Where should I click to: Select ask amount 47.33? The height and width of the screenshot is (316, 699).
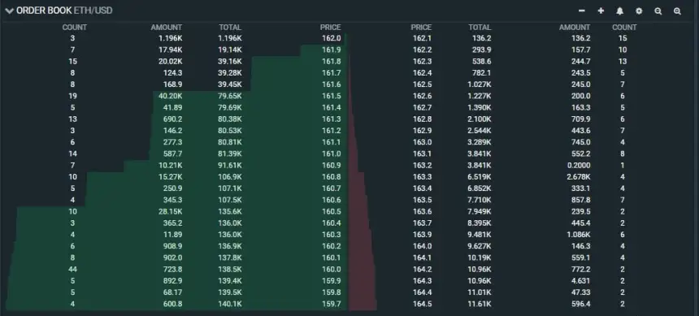click(x=581, y=292)
